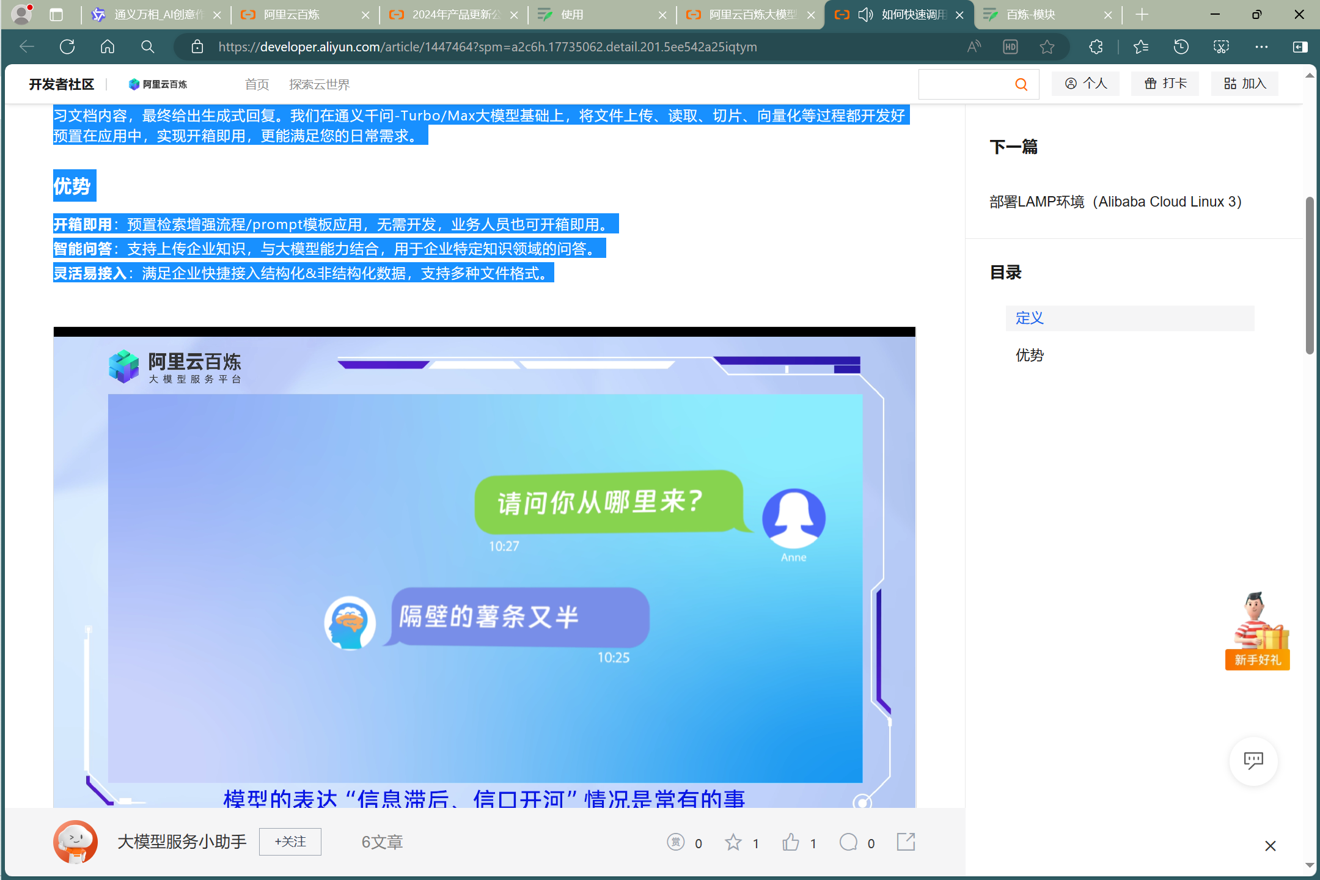Click the browser URL address text
The width and height of the screenshot is (1320, 880).
tap(488, 47)
